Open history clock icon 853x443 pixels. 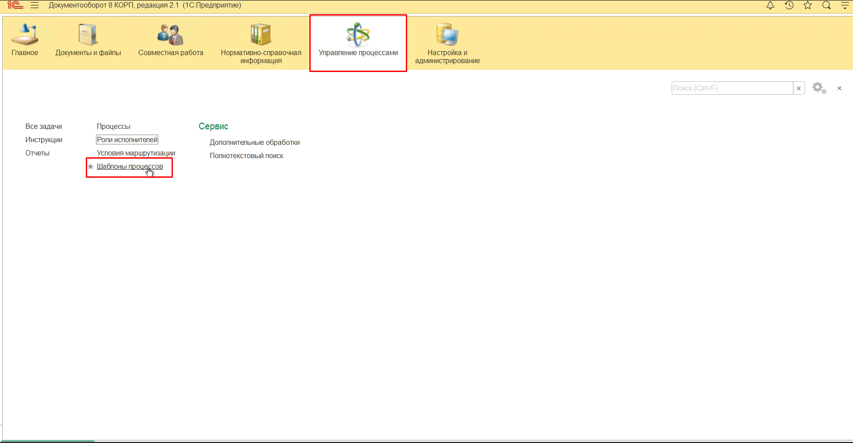point(789,5)
